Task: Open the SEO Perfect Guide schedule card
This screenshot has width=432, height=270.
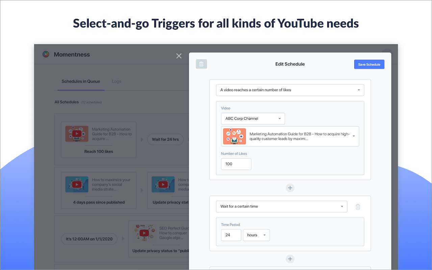Action: 159,239
